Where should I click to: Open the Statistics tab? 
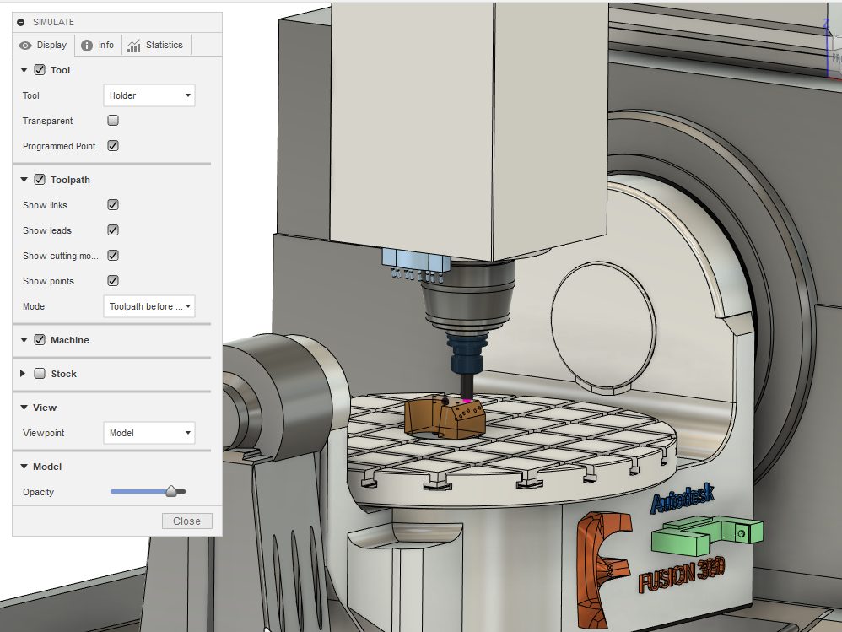155,45
